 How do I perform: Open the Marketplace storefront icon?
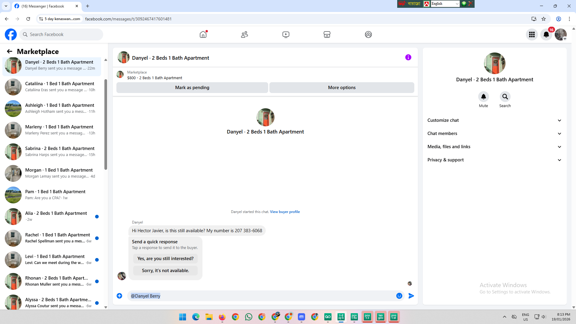coord(327,34)
